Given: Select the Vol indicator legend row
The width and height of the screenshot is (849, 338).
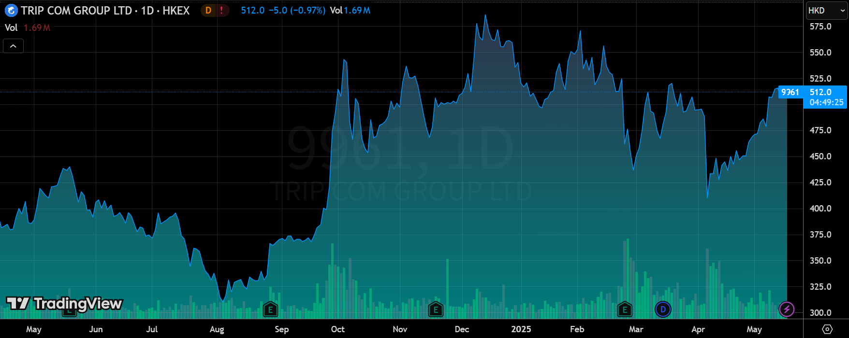Looking at the screenshot, I should (28, 28).
